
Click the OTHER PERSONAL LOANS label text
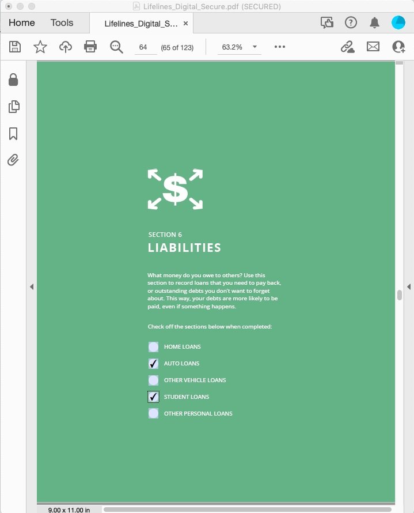[x=198, y=413]
